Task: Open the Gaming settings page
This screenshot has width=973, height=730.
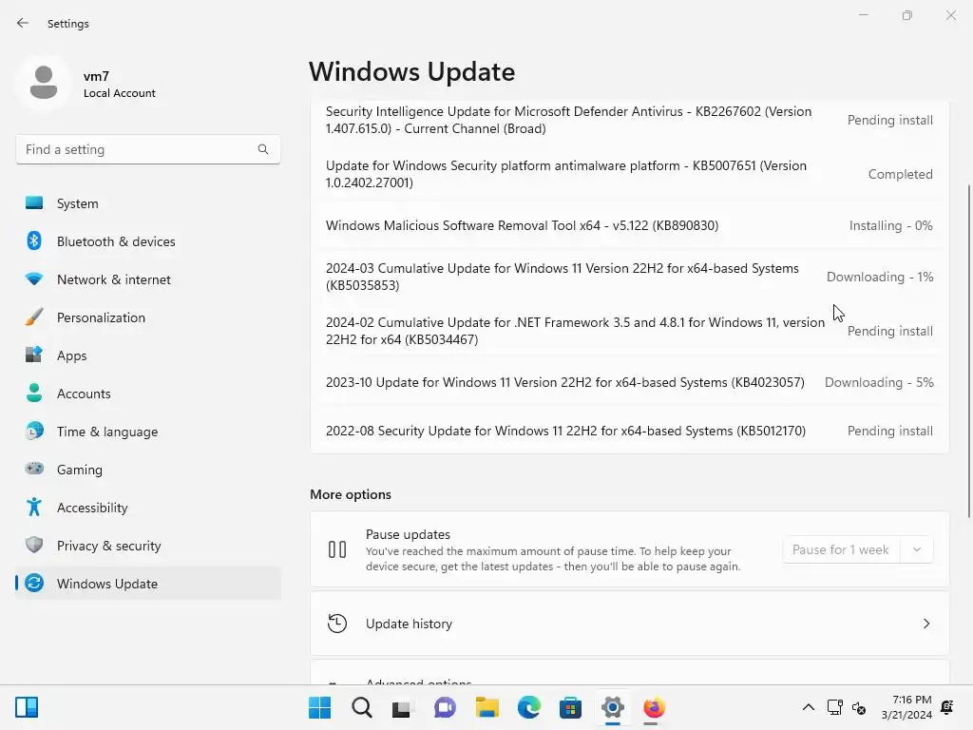Action: (147, 470)
